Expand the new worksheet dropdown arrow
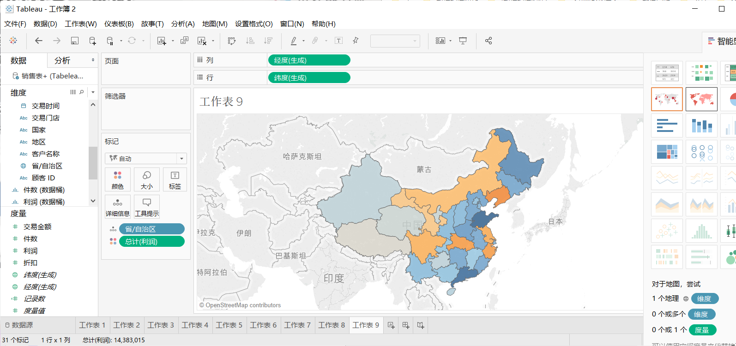This screenshot has width=736, height=346. click(x=173, y=41)
